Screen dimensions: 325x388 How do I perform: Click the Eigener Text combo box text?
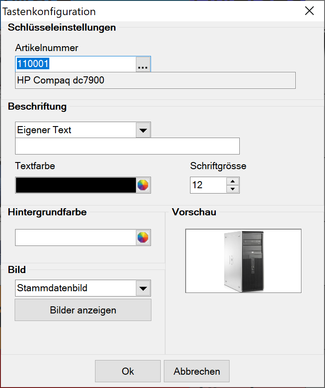(75, 131)
